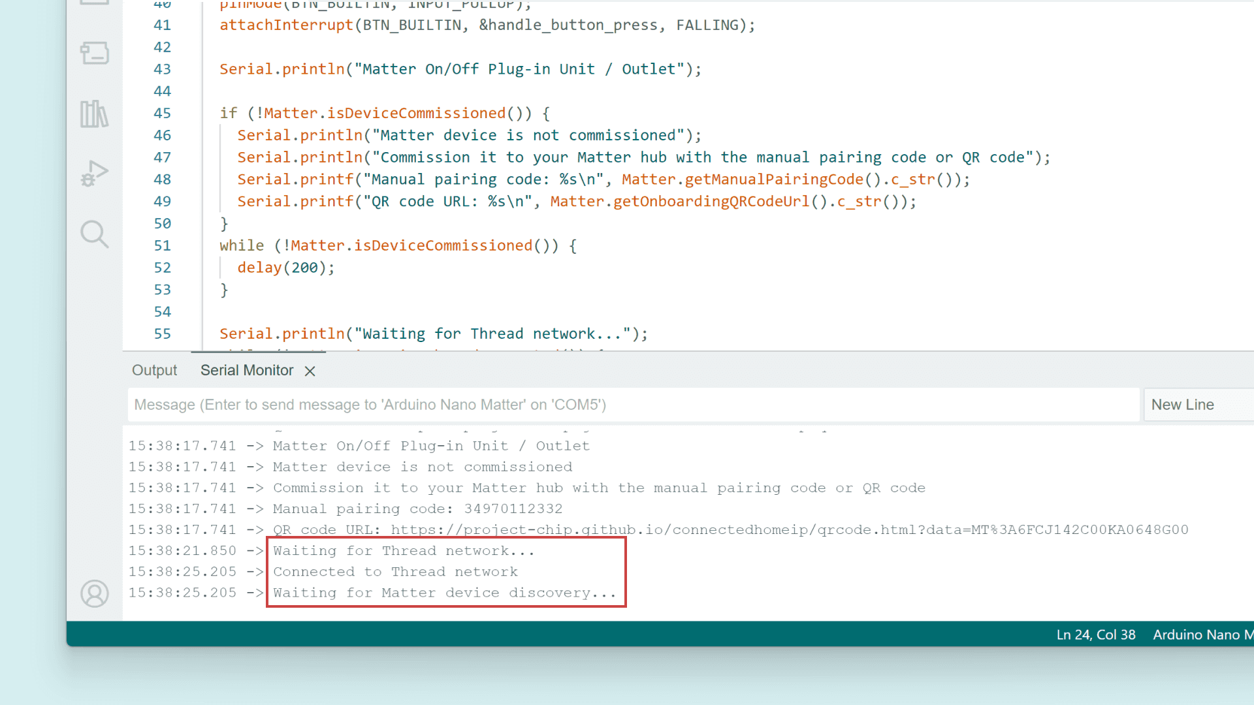Viewport: 1254px width, 705px height.
Task: Click Arduino Nano board in status bar
Action: pyautogui.click(x=1202, y=634)
